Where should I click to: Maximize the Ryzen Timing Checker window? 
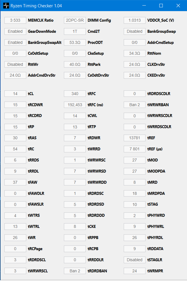pos(161,6)
